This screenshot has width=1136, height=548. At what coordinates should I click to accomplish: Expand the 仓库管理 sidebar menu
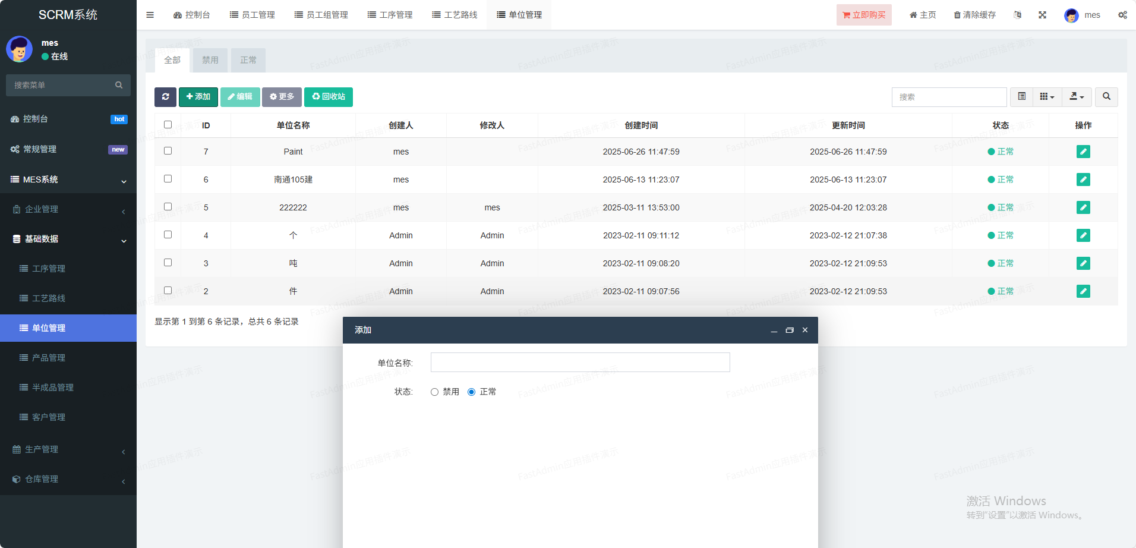click(x=68, y=479)
